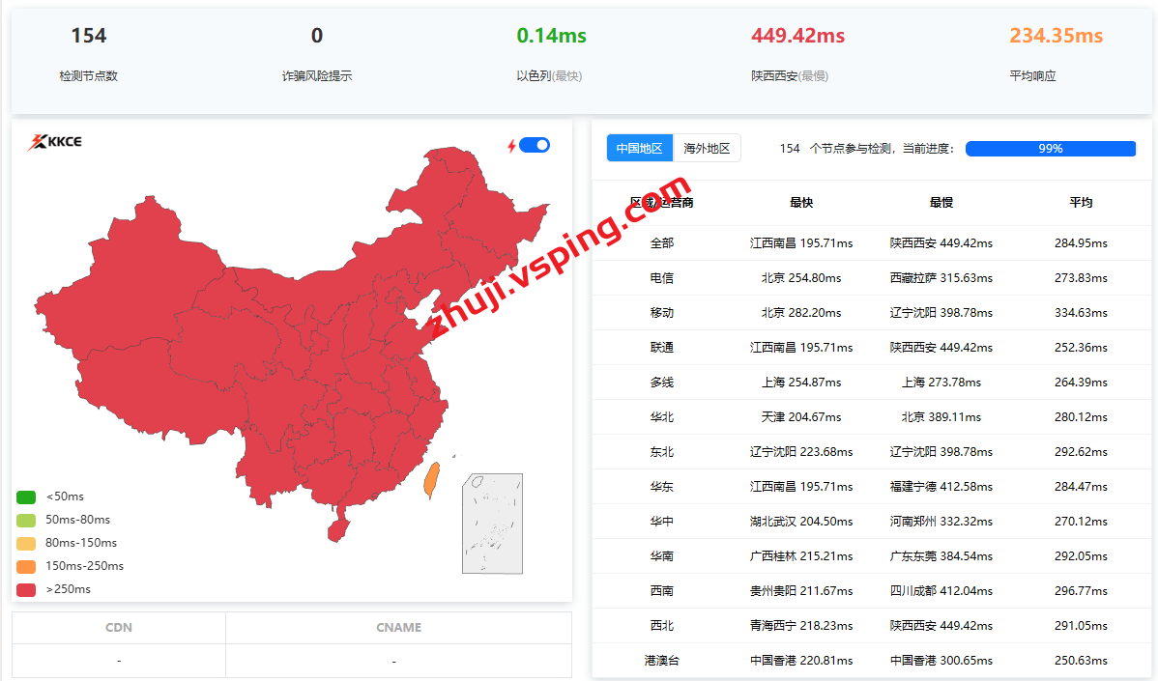Click the KKCE logo above the map
This screenshot has height=681, width=1158.
[x=54, y=142]
